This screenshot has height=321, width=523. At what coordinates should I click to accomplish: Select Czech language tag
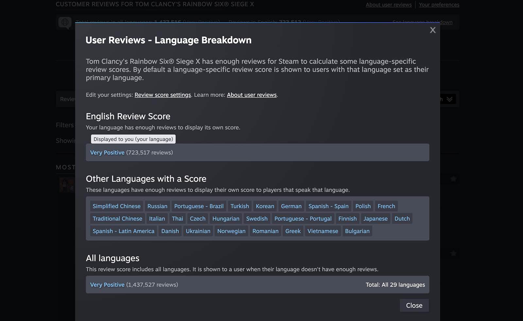click(x=198, y=218)
